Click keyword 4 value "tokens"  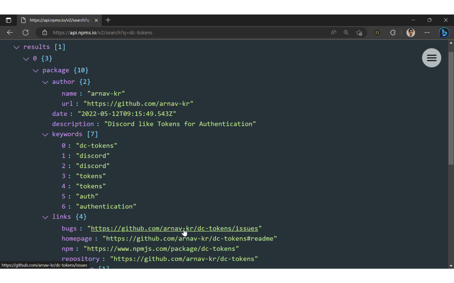[91, 186]
